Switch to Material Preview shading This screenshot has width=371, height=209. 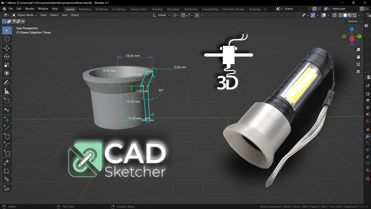[x=350, y=15]
